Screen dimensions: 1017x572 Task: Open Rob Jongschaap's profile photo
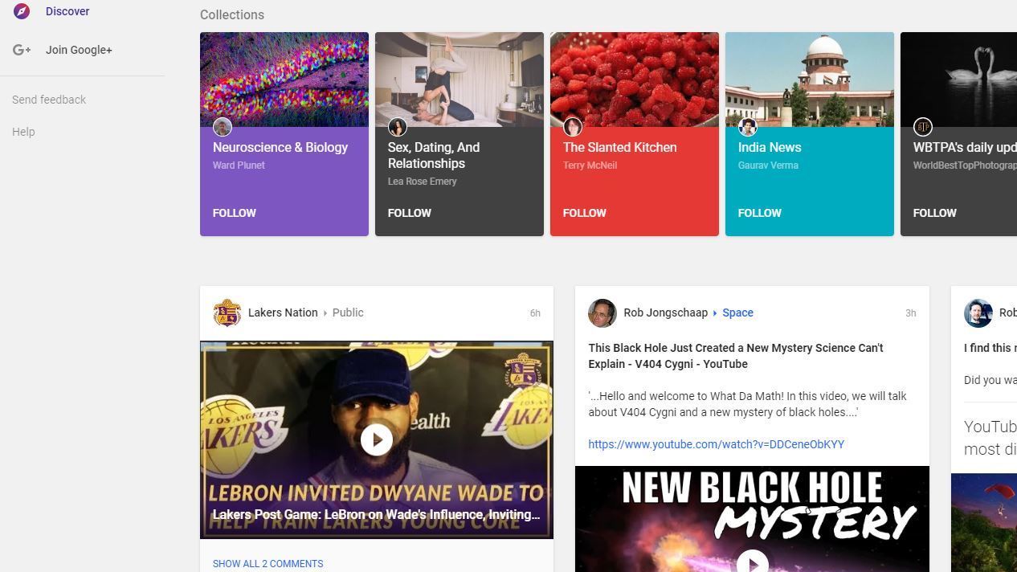tap(602, 313)
